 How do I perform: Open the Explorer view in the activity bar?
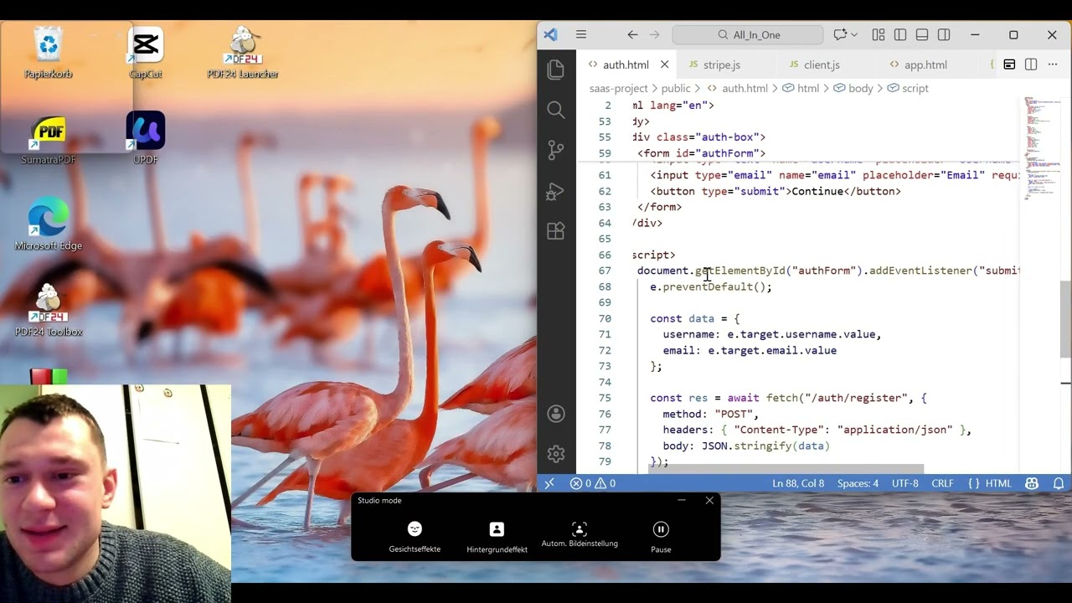tap(556, 69)
